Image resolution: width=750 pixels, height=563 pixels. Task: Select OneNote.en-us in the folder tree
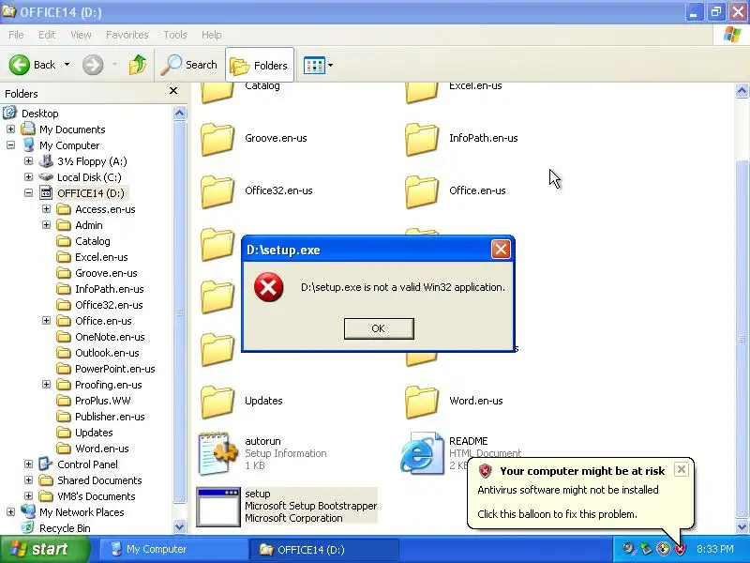(110, 337)
